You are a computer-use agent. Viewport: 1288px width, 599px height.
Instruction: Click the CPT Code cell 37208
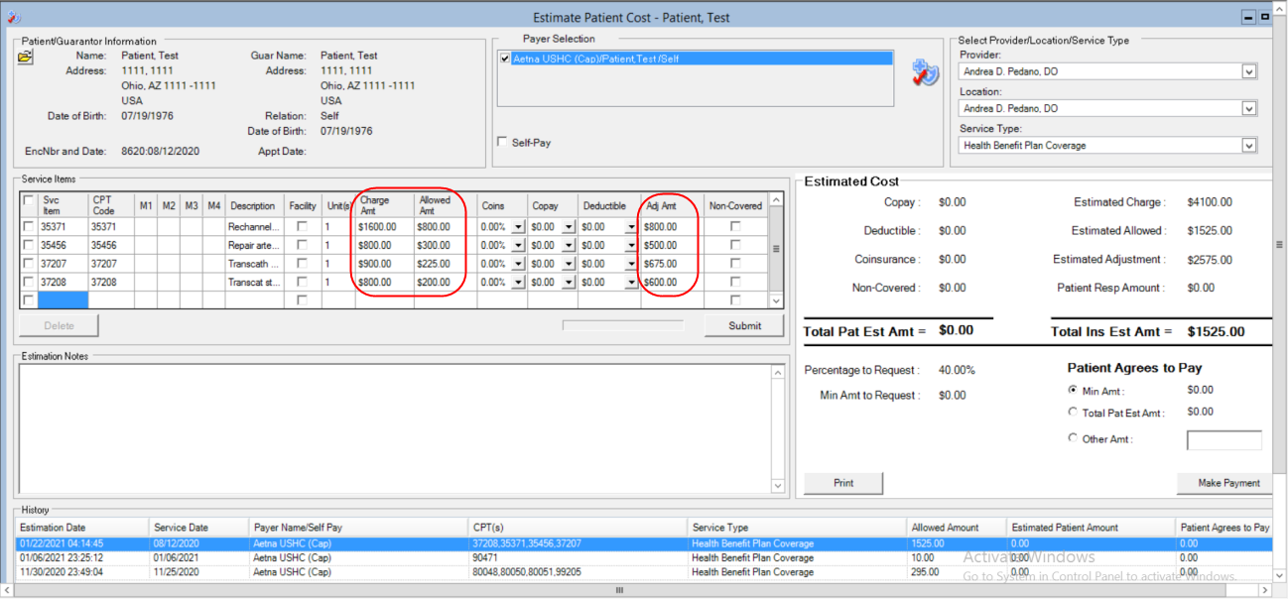111,283
